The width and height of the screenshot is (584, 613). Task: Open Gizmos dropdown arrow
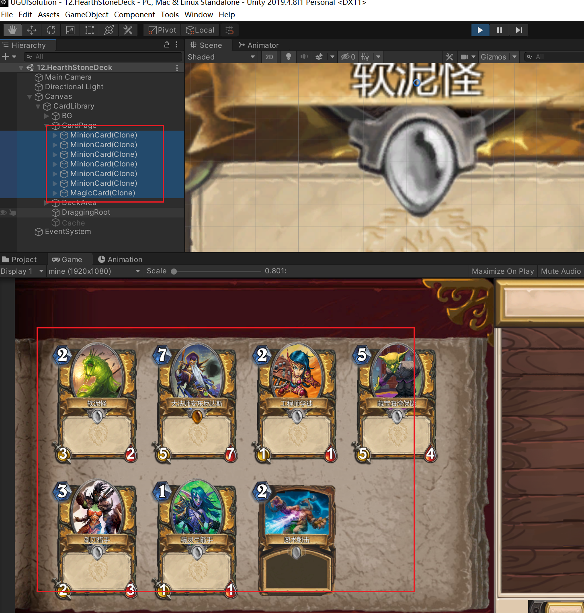pyautogui.click(x=514, y=57)
